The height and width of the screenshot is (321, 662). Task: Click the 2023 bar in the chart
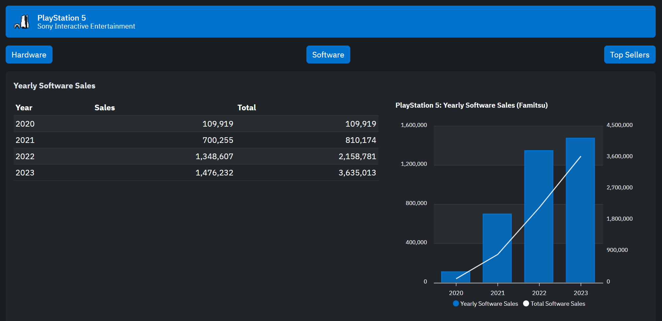pyautogui.click(x=580, y=210)
